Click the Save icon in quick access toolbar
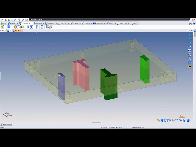Image resolution: width=196 pixels, height=147 pixels. click(6, 20)
